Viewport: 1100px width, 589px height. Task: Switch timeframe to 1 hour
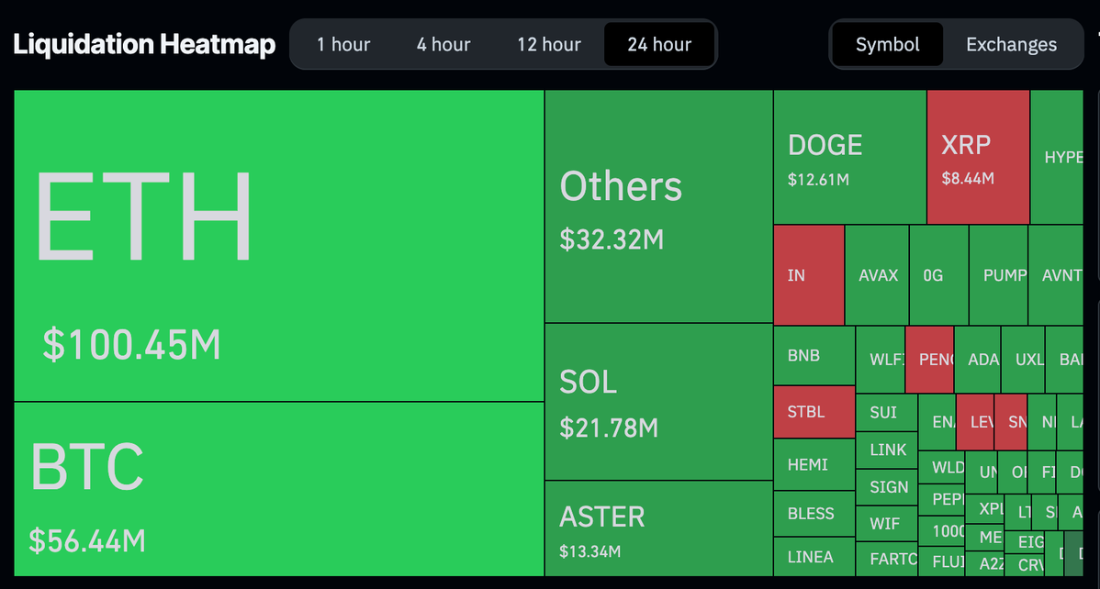[x=343, y=44]
